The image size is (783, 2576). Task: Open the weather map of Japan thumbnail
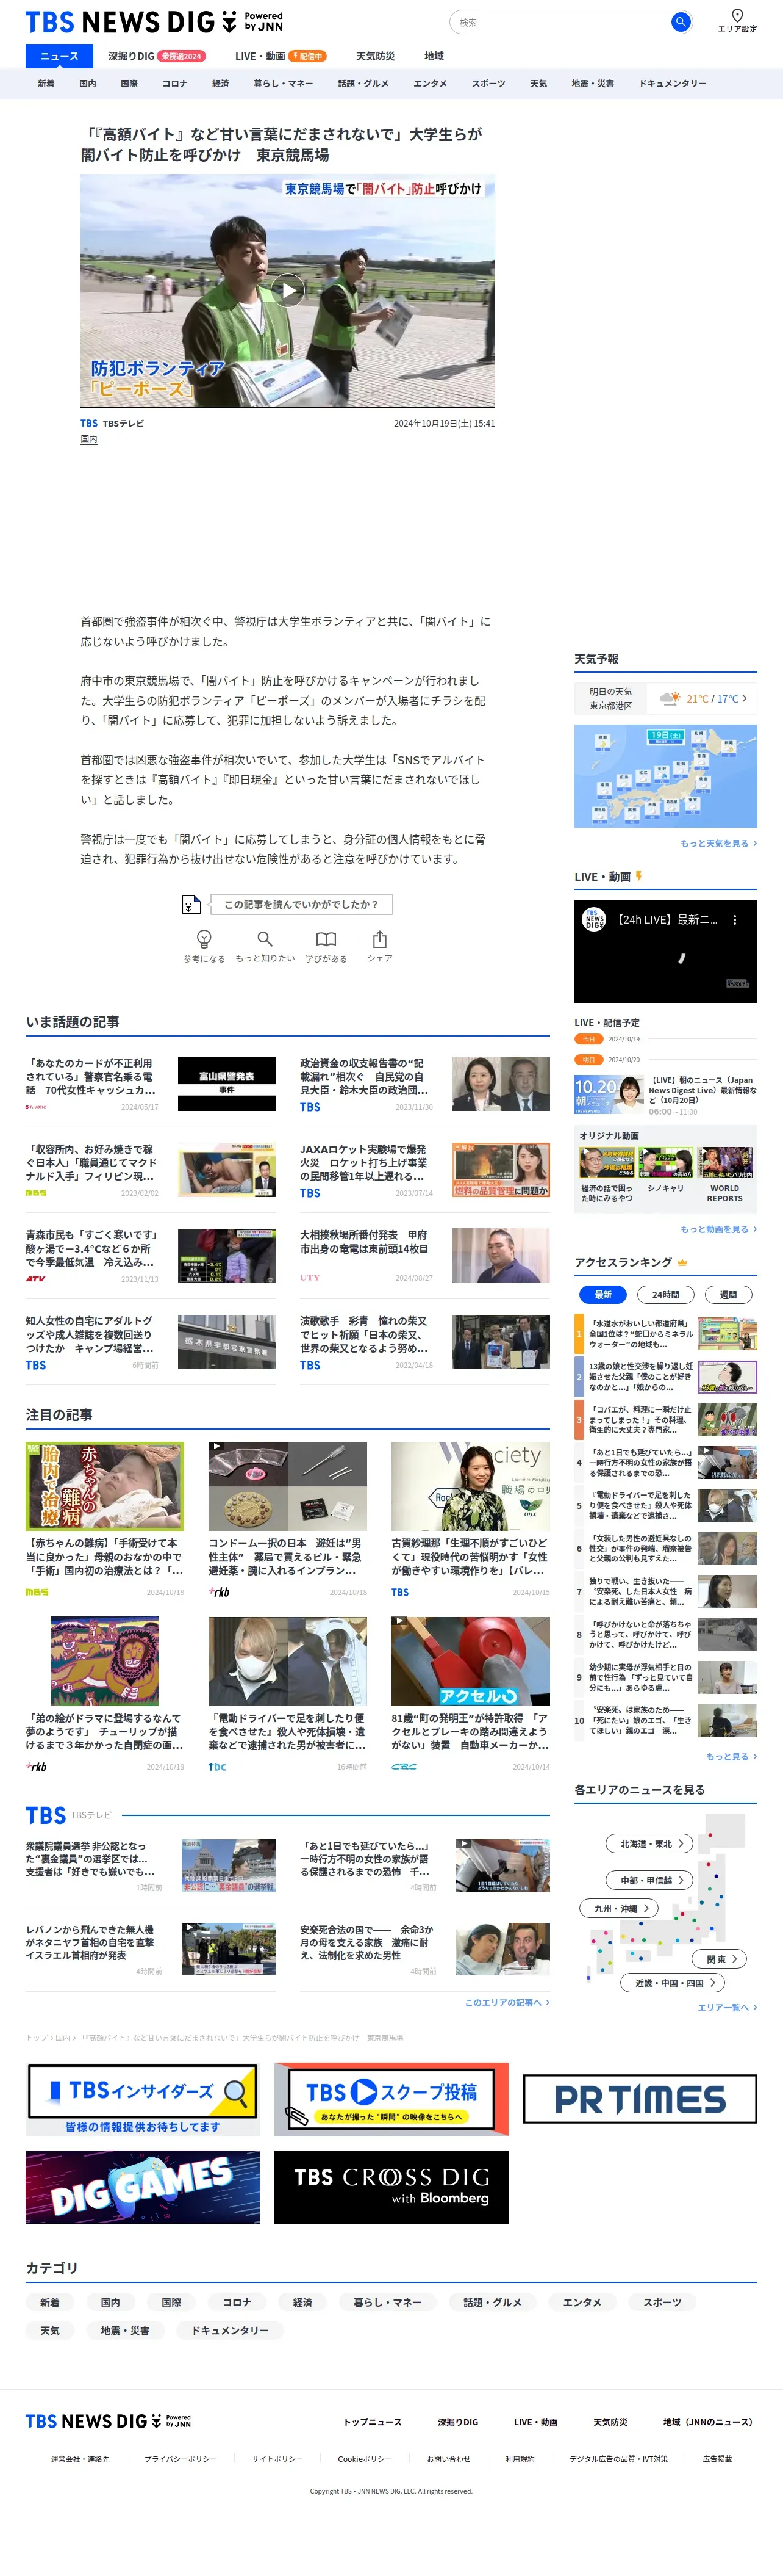(665, 776)
